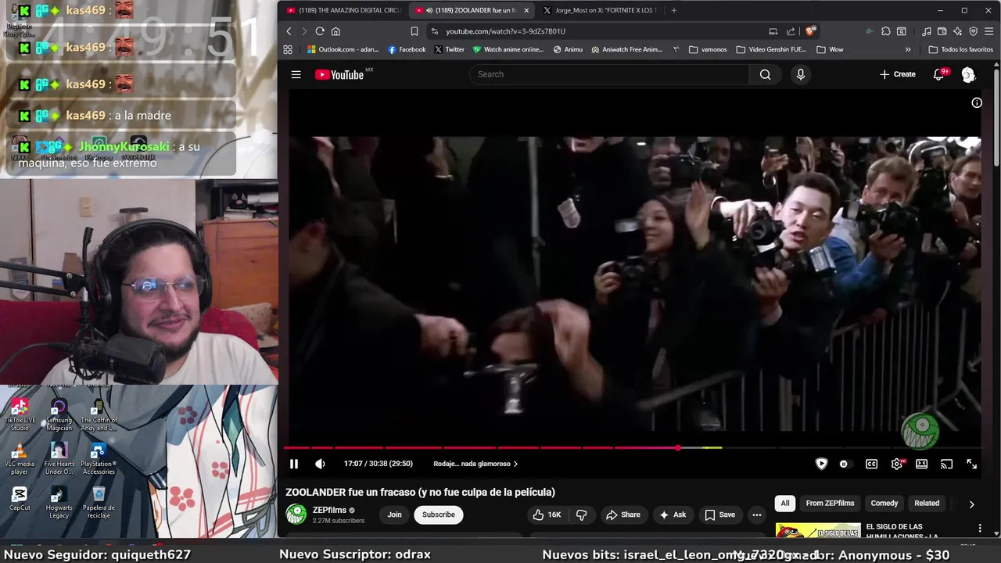Open the Brave Wallet icon
The image size is (1001, 563).
942,31
